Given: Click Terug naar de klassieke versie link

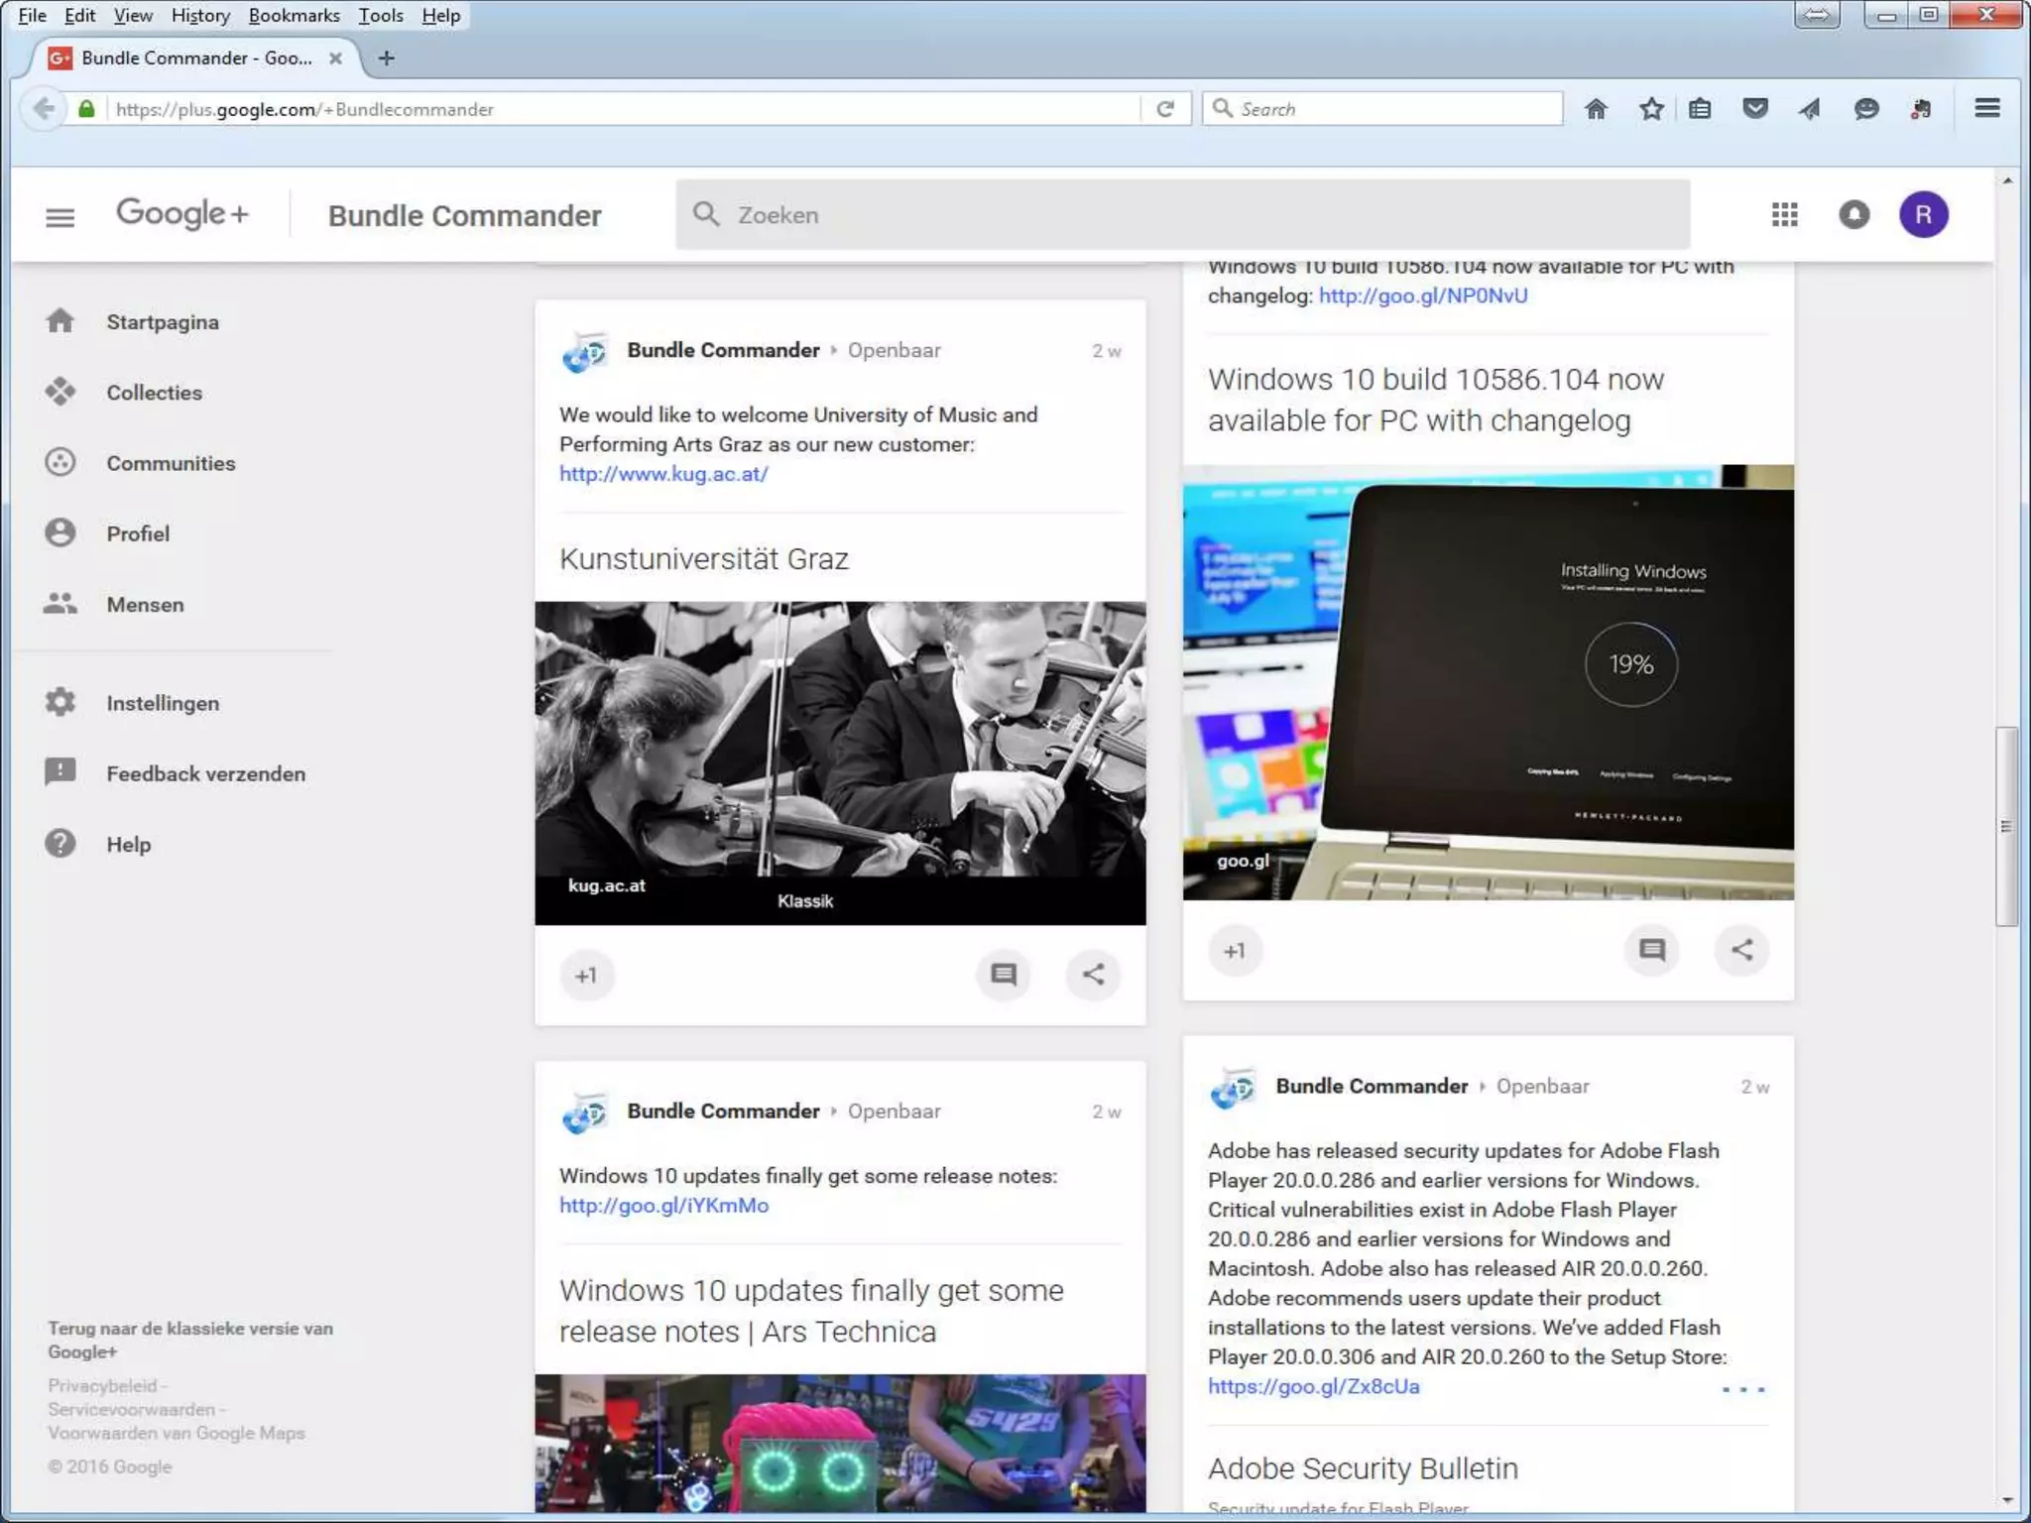Looking at the screenshot, I should 190,1340.
